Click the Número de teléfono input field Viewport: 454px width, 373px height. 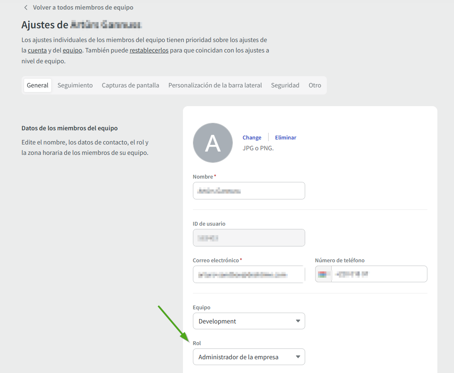point(378,274)
